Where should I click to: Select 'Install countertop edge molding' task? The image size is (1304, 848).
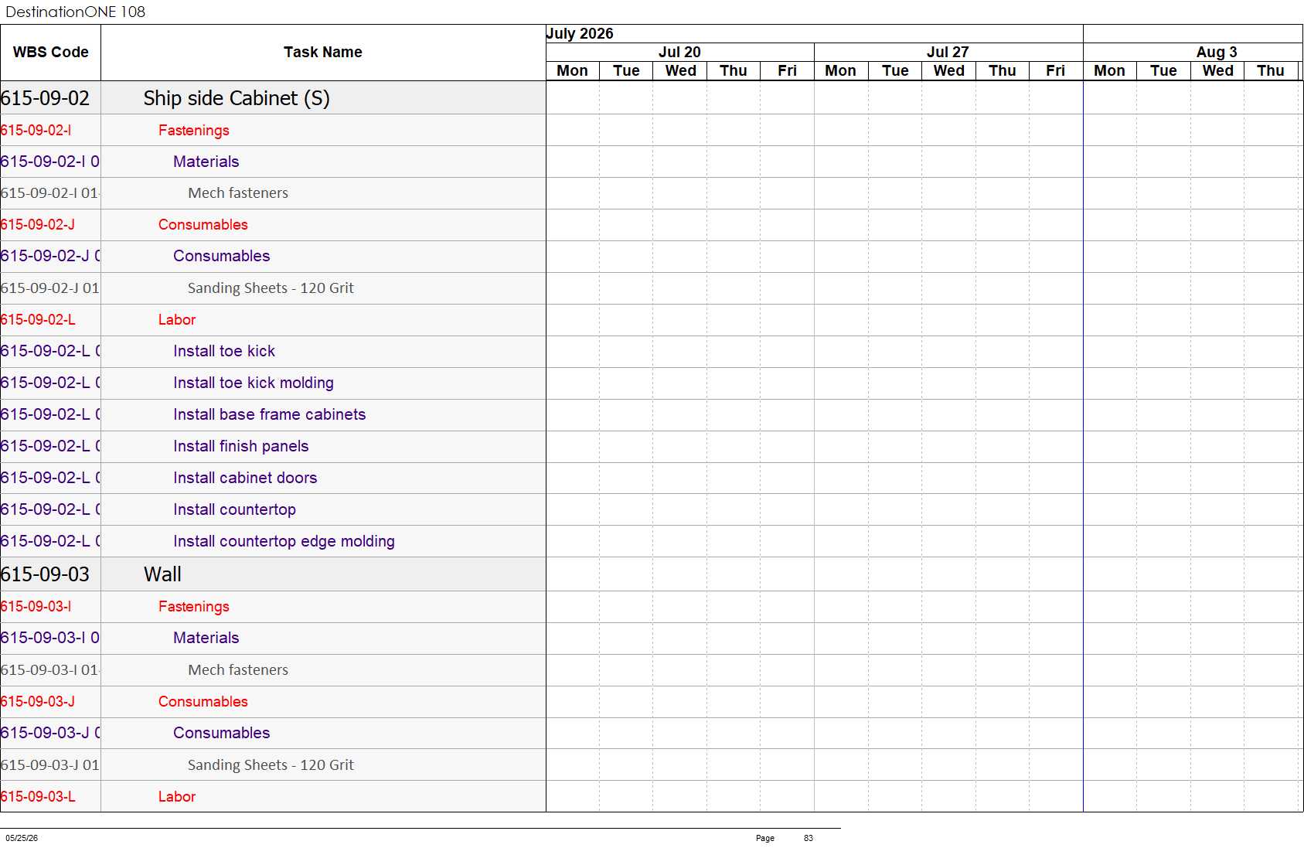[284, 541]
